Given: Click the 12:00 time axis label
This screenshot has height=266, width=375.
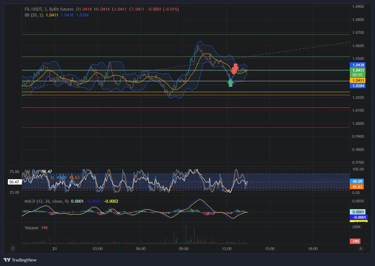Looking at the screenshot, I should 226,249.
